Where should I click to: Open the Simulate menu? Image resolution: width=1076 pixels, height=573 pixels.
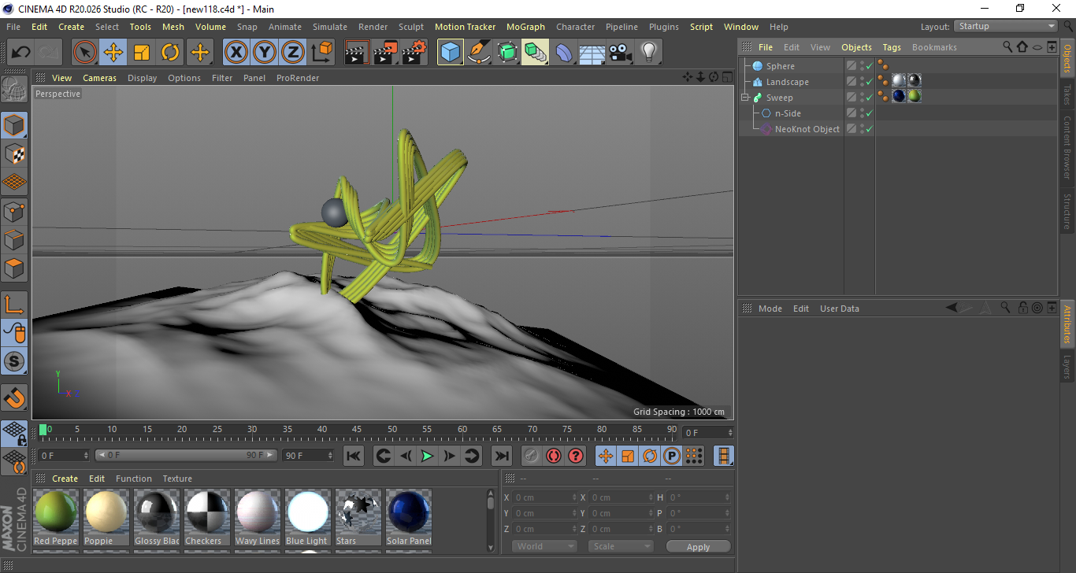pos(329,27)
